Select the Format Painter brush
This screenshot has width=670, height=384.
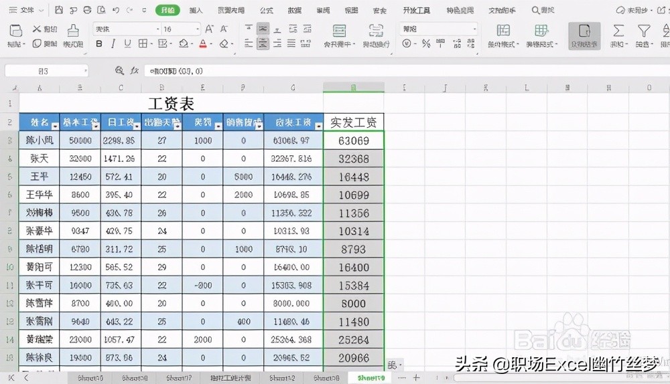73,31
